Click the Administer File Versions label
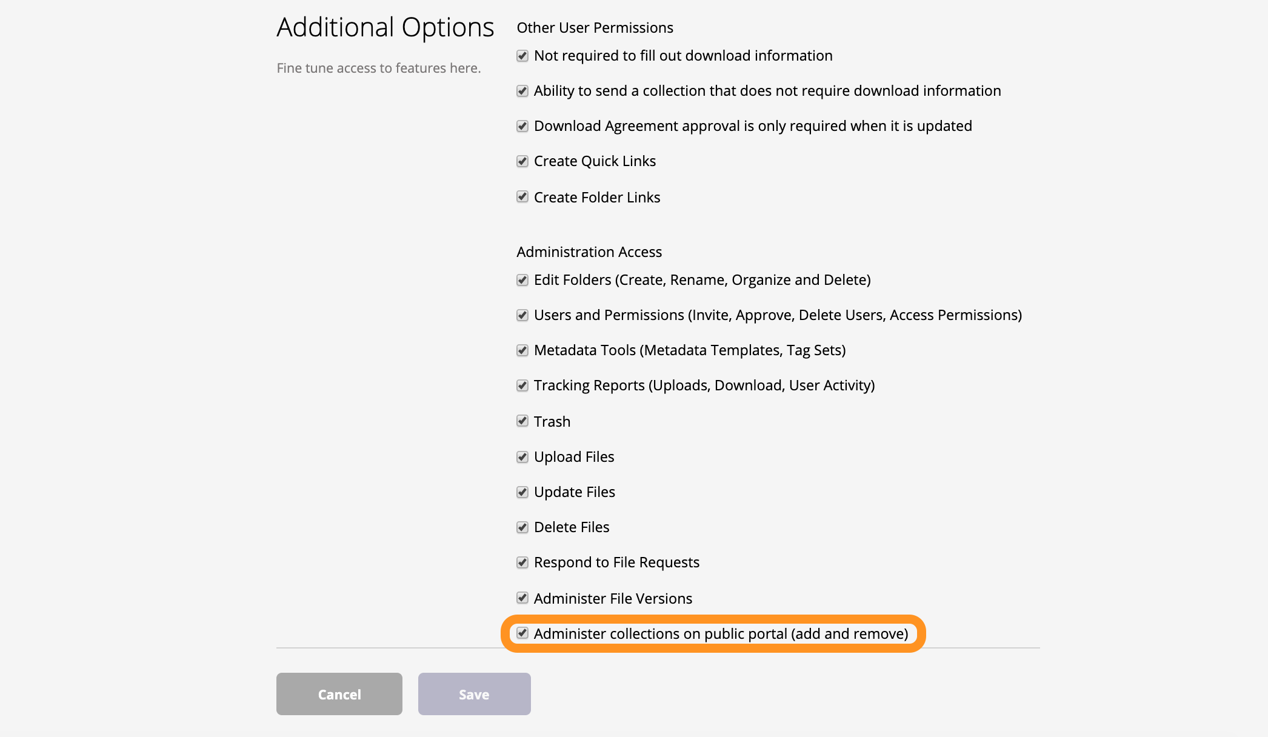Screen dimensions: 1268x737 613,599
